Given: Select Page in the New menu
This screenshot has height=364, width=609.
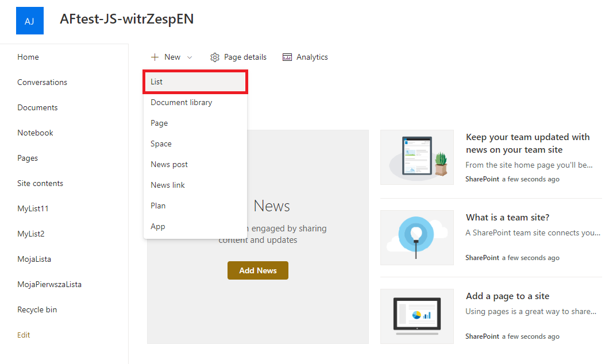Looking at the screenshot, I should [x=159, y=123].
